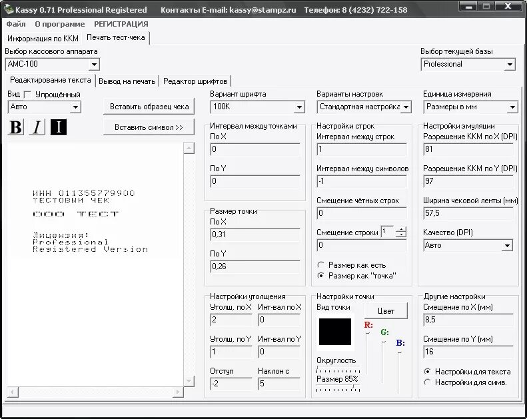This screenshot has width=527, height=419.
Task: Click the Размер точки По X field 0,31
Action: 255,234
